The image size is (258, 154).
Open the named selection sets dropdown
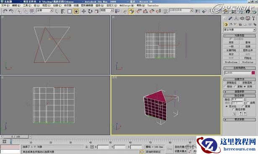pos(181,10)
